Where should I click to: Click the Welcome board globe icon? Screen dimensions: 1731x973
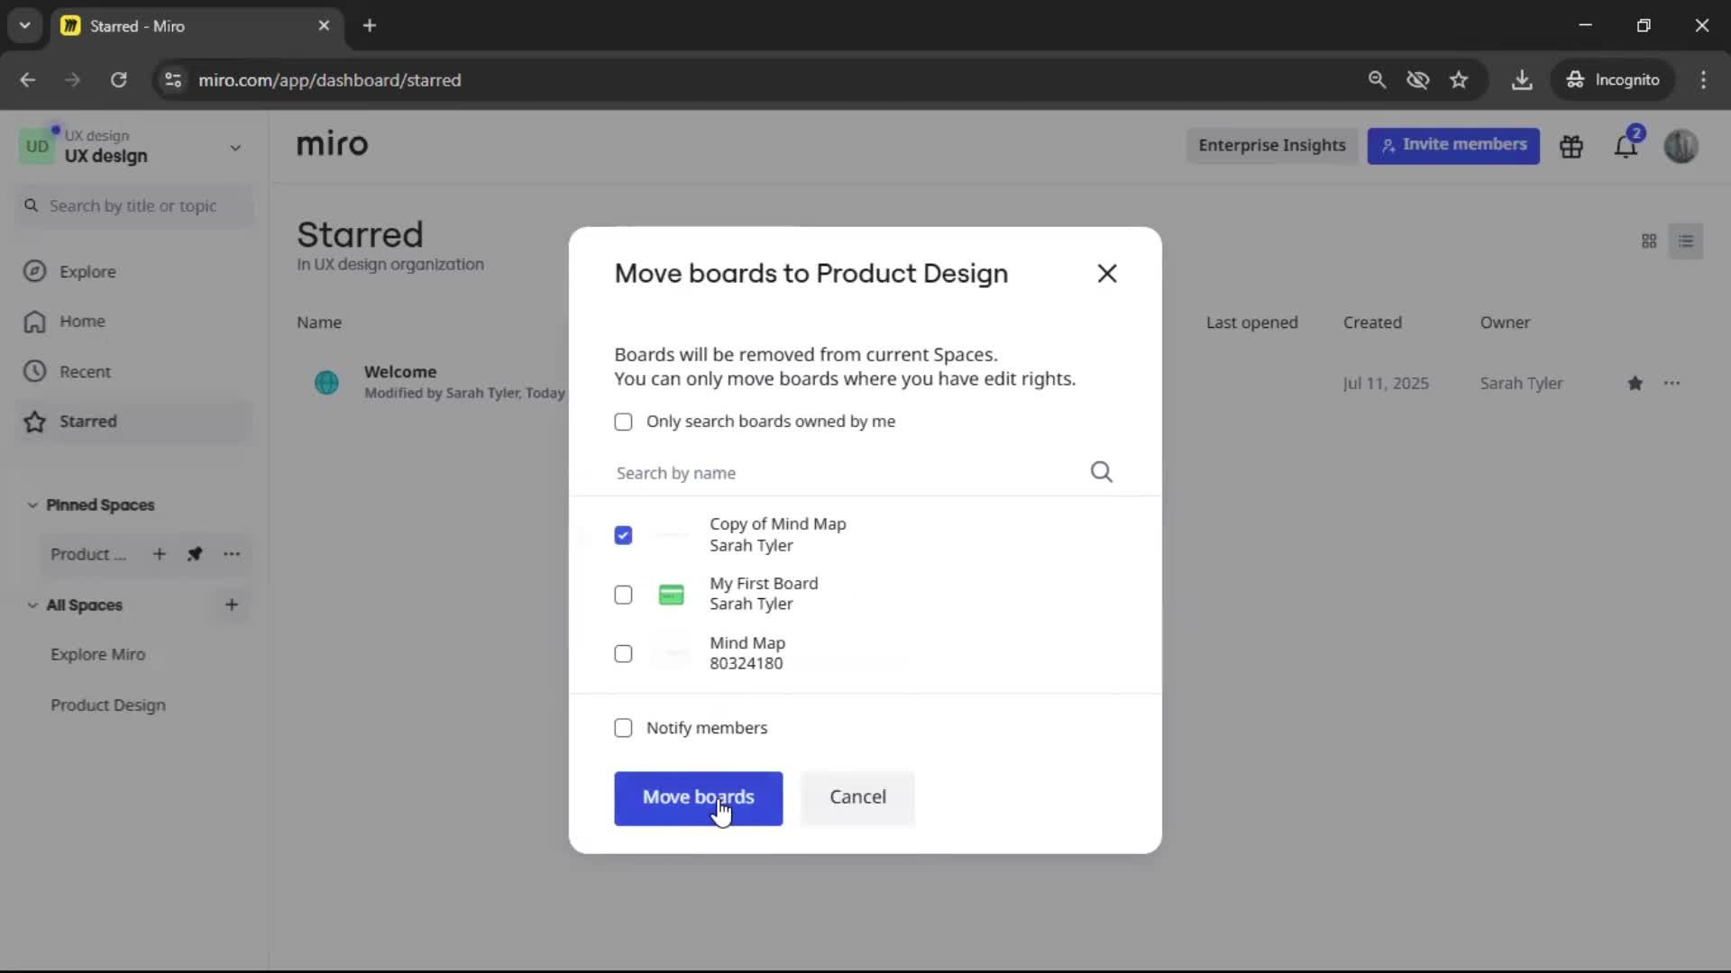(x=326, y=383)
